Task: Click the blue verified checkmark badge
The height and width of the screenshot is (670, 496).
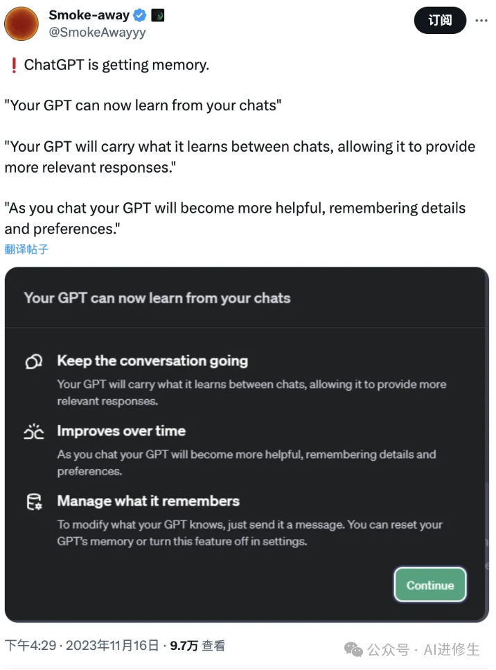Action: [140, 16]
